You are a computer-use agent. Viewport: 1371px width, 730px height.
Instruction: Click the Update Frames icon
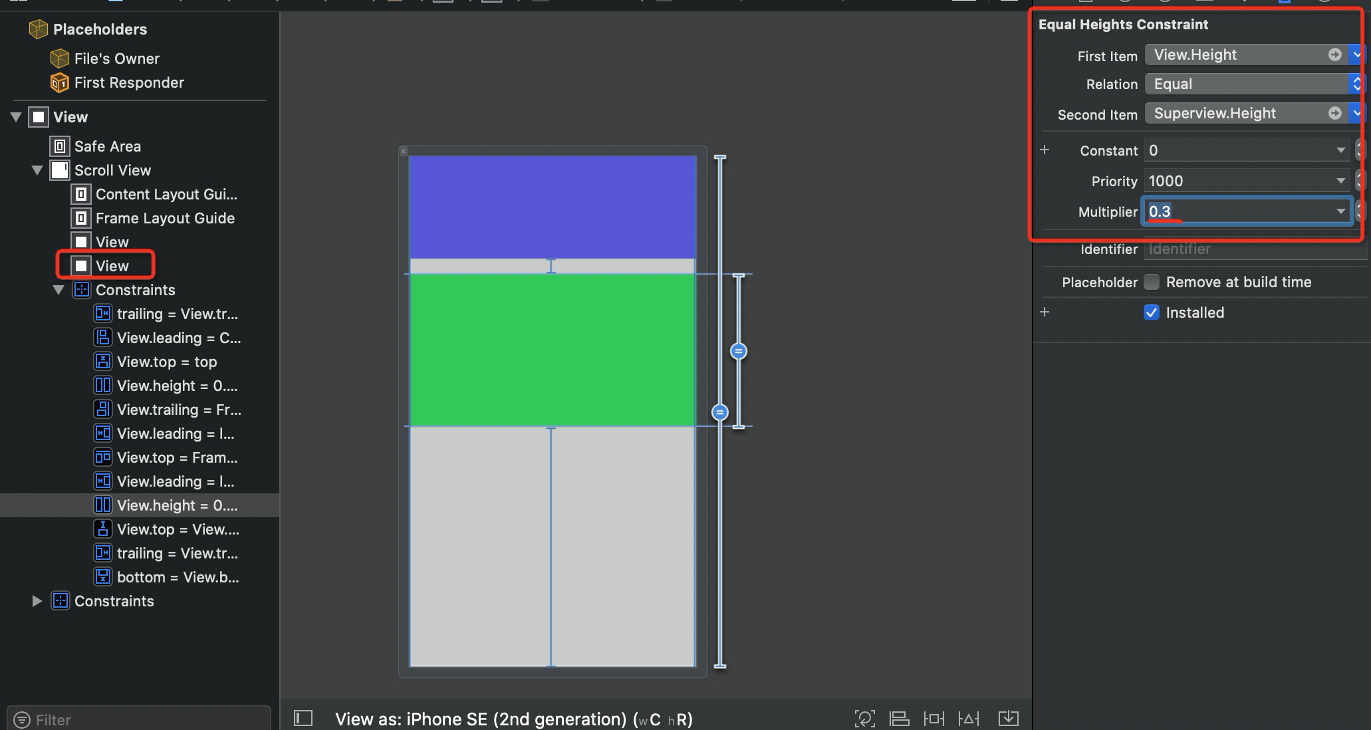864,719
